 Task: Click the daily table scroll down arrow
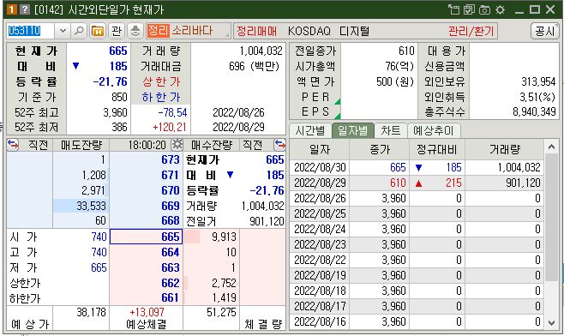click(x=552, y=322)
